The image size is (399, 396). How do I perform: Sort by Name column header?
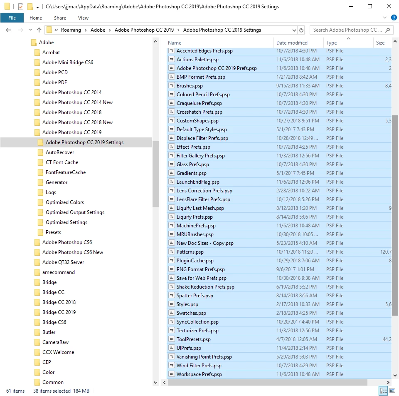pyautogui.click(x=175, y=43)
